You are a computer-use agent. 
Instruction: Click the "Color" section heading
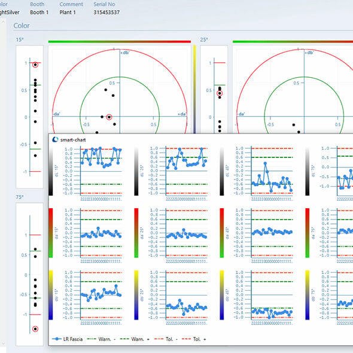coord(22,26)
